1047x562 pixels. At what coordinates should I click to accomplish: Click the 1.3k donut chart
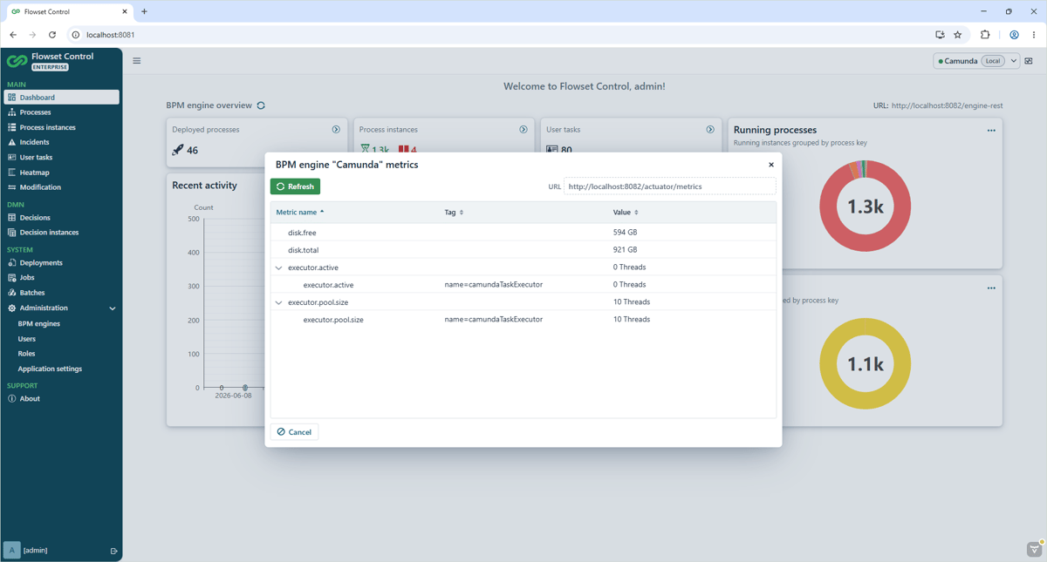(x=865, y=207)
